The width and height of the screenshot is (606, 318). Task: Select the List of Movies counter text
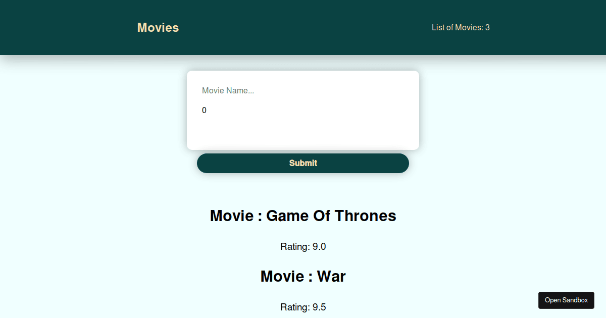click(461, 27)
